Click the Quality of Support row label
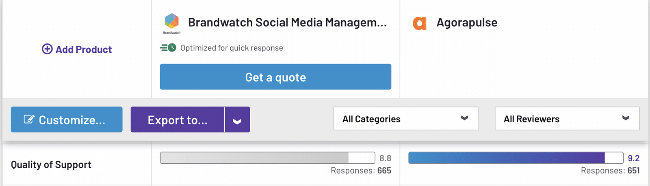 tap(51, 165)
